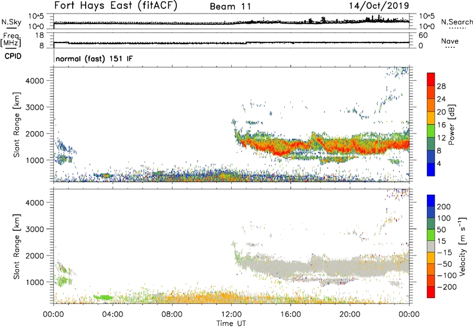Click the red bottom of velocity color bar
Image resolution: width=473 pixels, height=327 pixels.
point(431,292)
